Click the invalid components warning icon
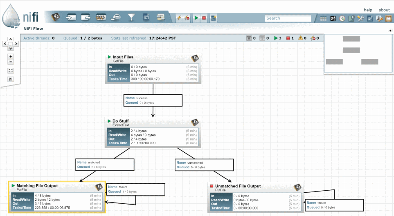The width and height of the screenshot is (394, 216). click(x=301, y=38)
